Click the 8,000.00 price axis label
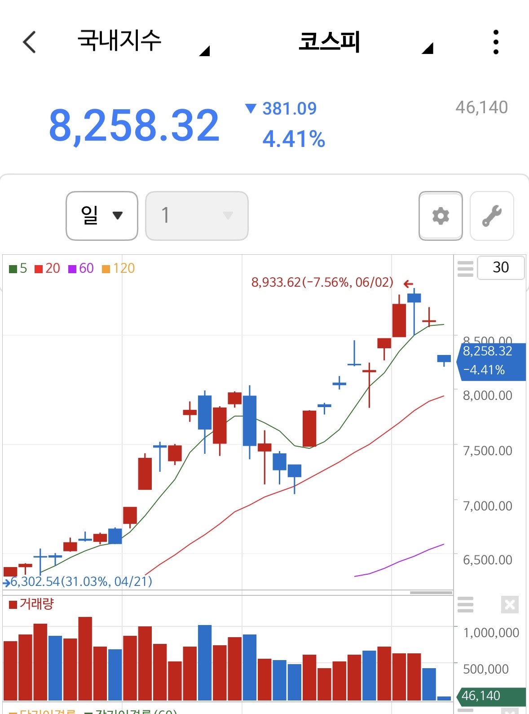The image size is (529, 714). [x=488, y=395]
